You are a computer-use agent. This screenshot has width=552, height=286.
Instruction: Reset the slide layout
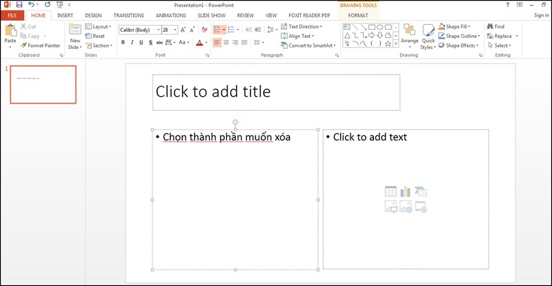point(95,36)
